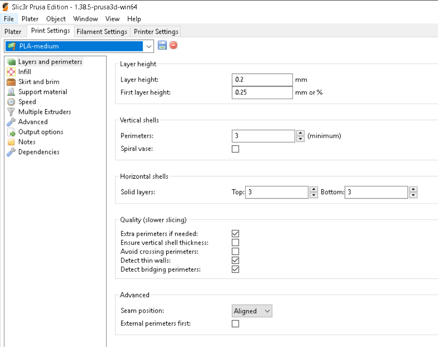Select Dependencies settings page

[39, 152]
